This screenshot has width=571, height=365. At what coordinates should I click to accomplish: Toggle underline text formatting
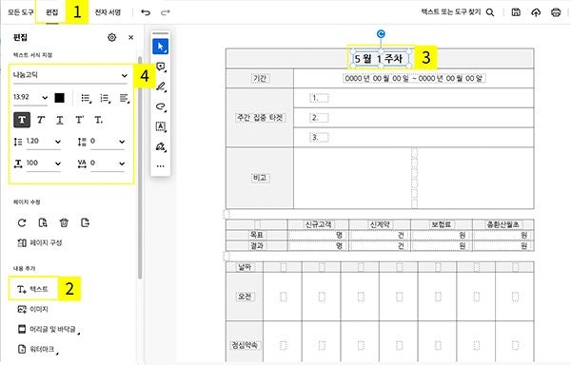coord(60,120)
